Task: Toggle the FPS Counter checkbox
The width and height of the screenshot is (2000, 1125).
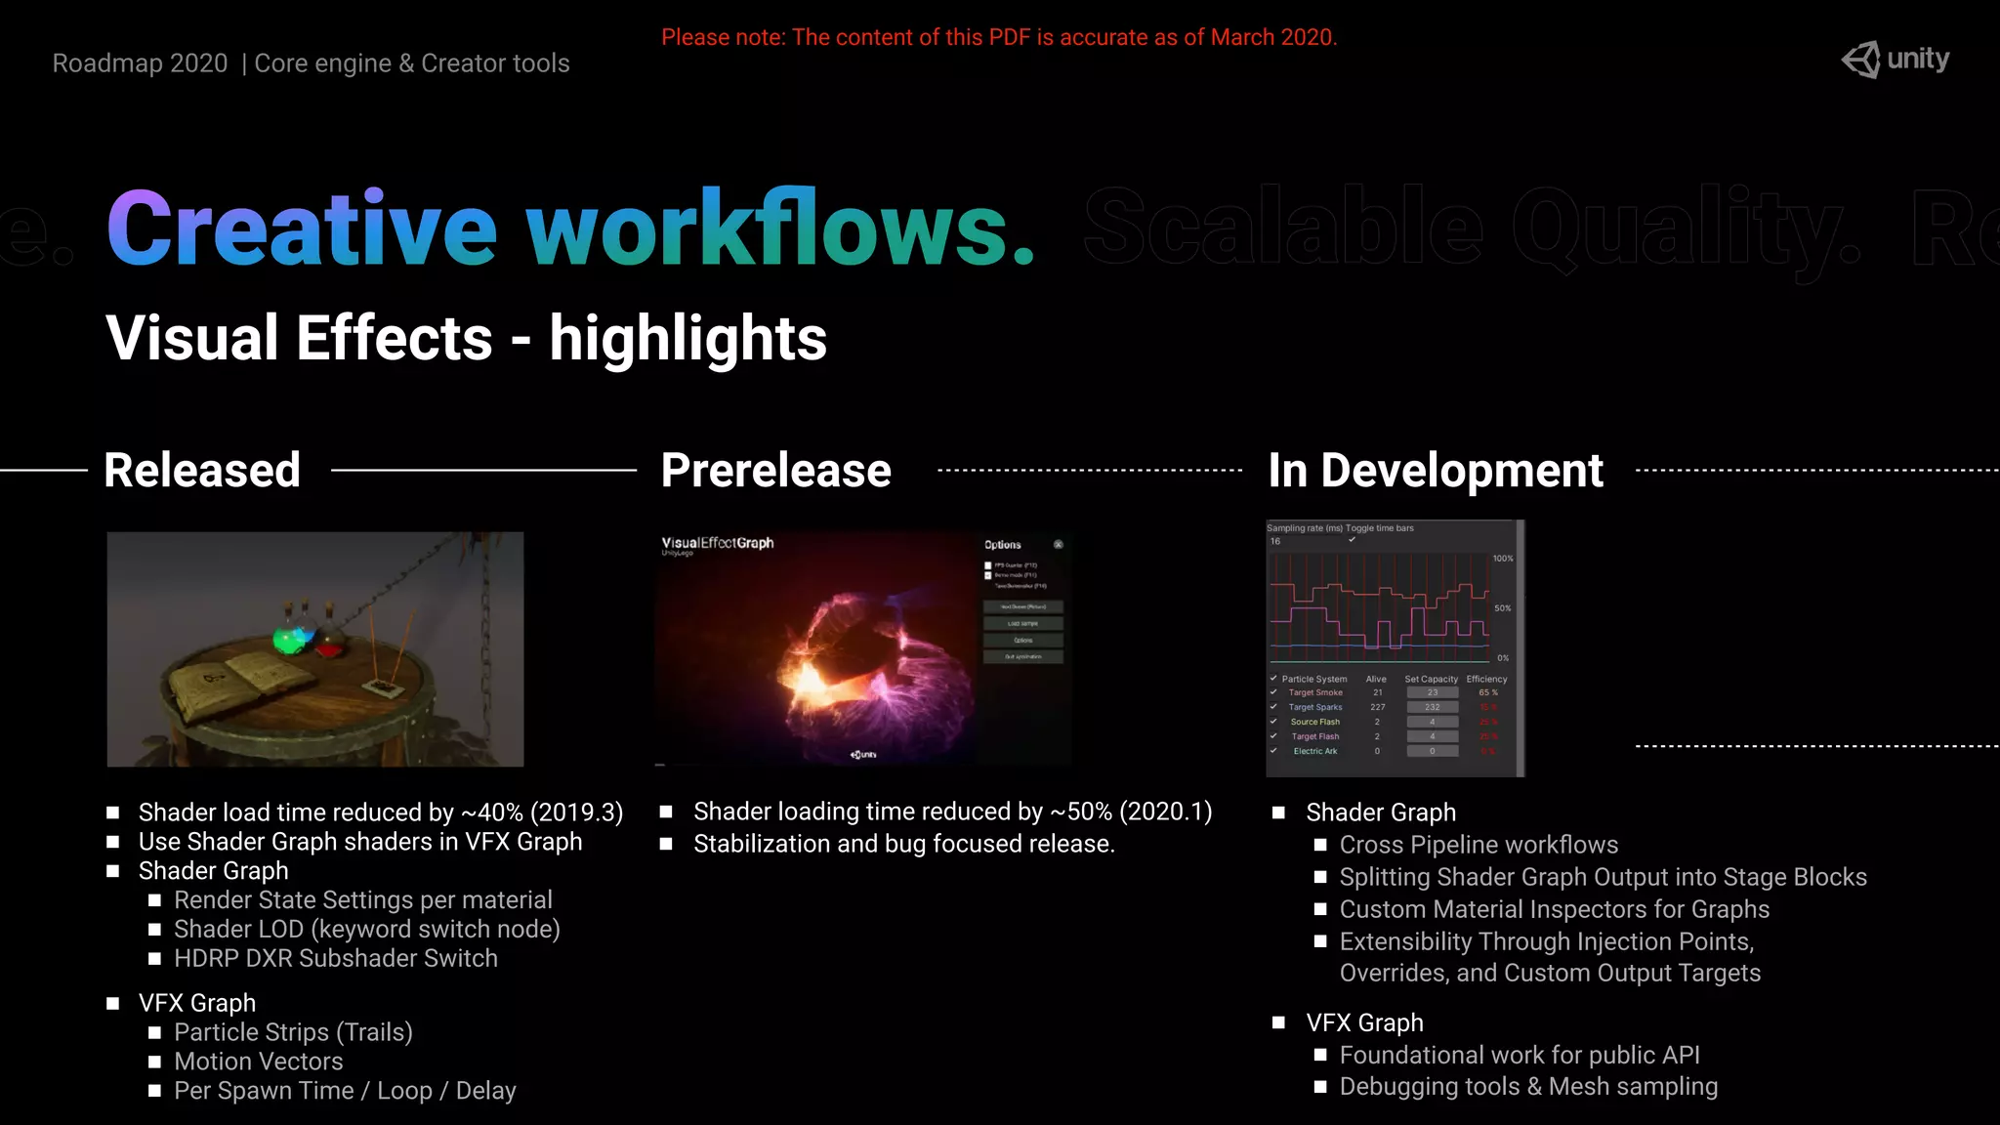Action: point(988,565)
